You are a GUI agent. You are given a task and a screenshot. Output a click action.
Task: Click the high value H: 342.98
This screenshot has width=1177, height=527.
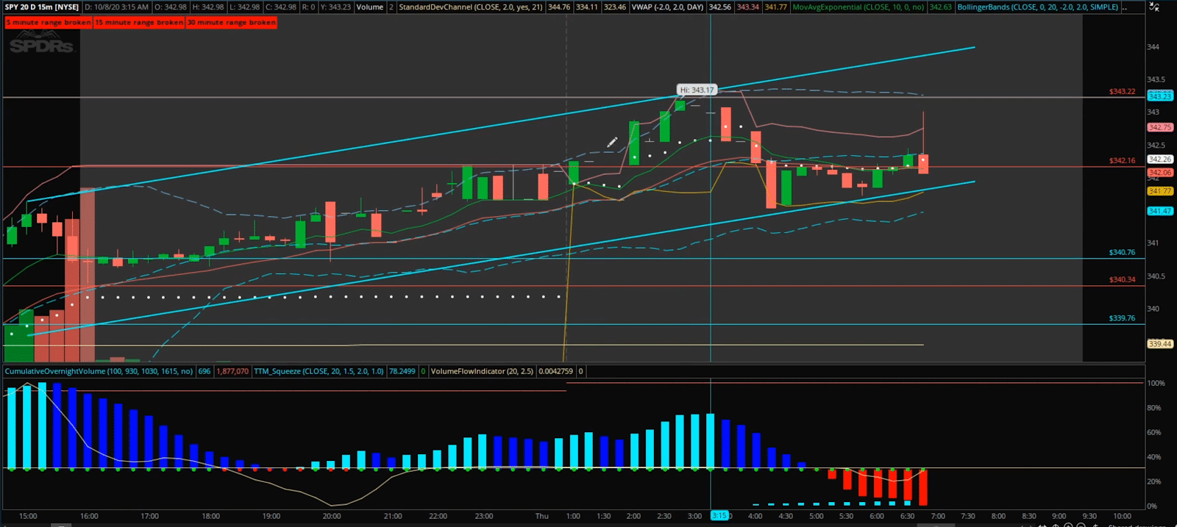207,7
